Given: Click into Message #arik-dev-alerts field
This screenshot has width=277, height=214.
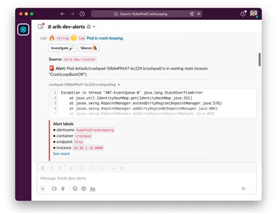Looking at the screenshot, I should click(147, 178).
